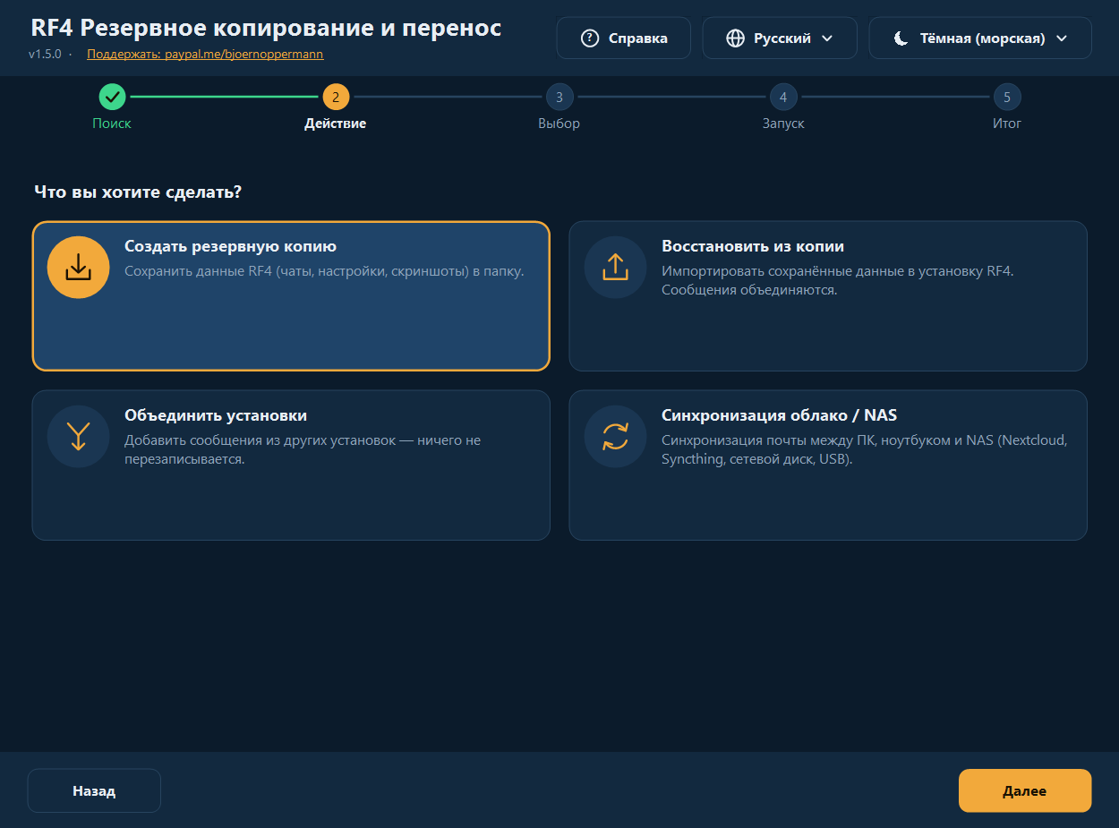Select the Создать резервную копию card title
The height and width of the screenshot is (828, 1119).
click(230, 246)
